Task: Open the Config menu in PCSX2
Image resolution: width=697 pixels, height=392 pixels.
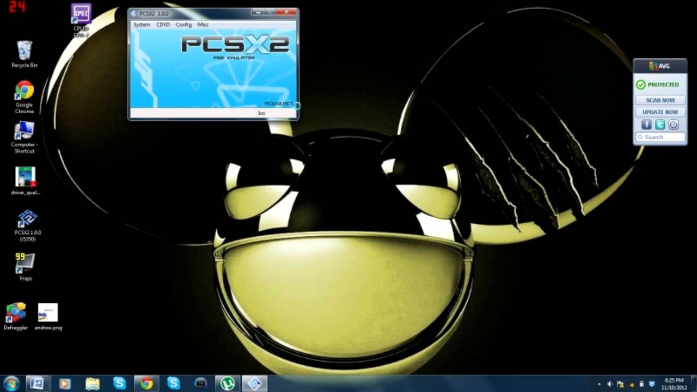Action: (184, 25)
